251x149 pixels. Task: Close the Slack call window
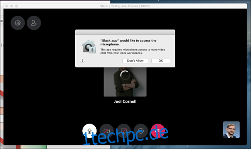7,6
